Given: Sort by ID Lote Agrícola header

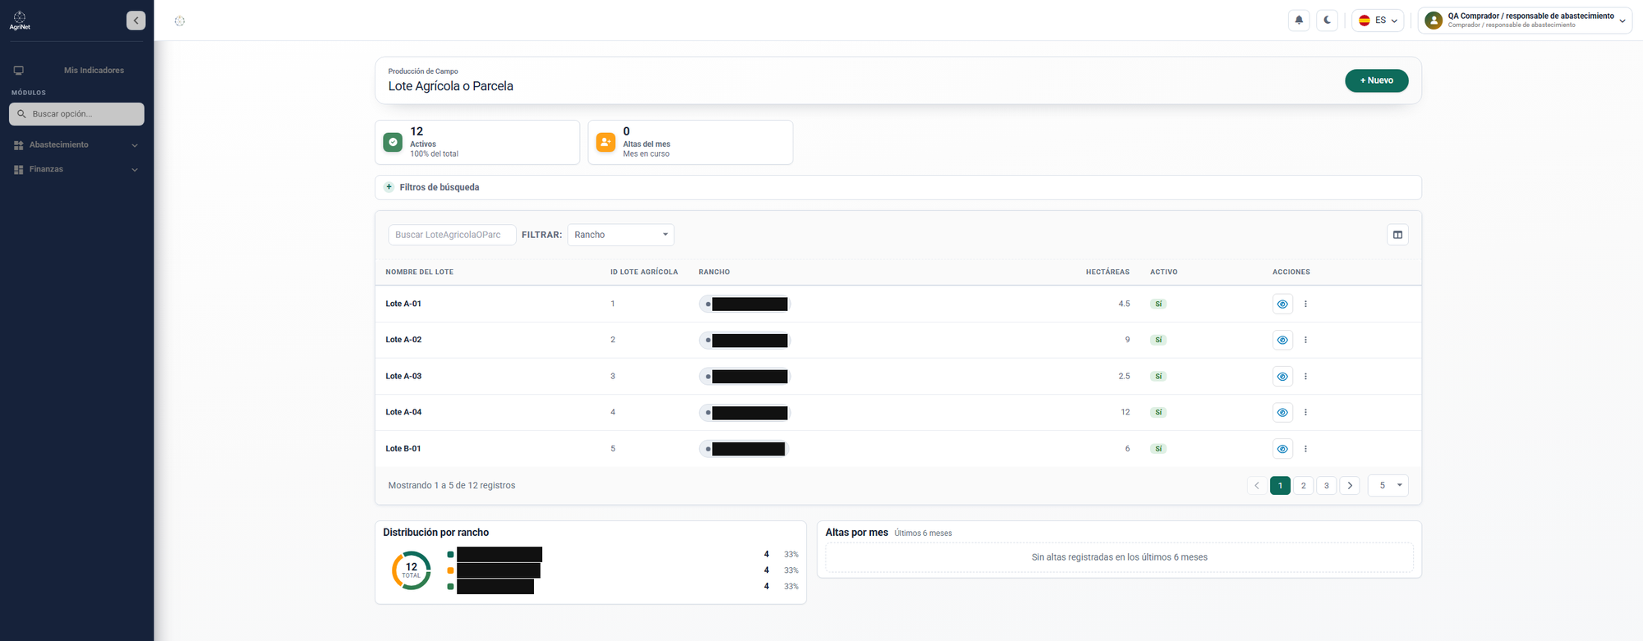Looking at the screenshot, I should [644, 272].
